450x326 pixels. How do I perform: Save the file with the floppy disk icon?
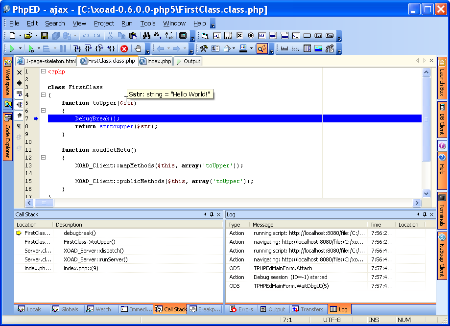45,36
